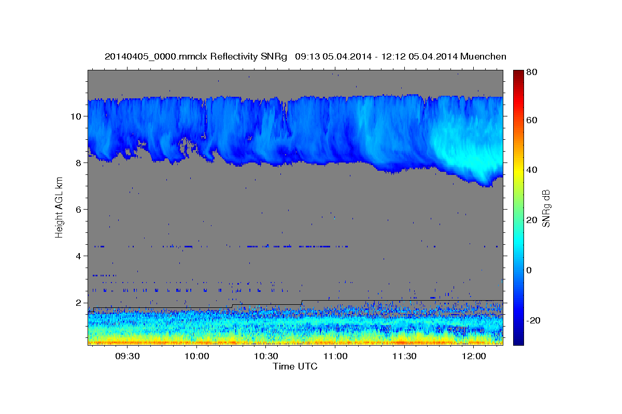Click the '11:30' time axis label
The width and height of the screenshot is (622, 414).
(404, 357)
